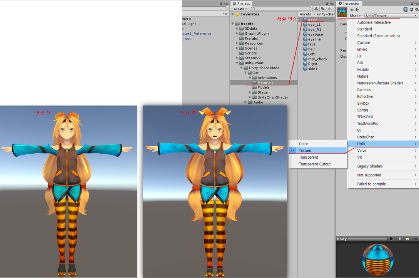Image resolution: width=419 pixels, height=278 pixels.
Task: Click the Project search input field
Action: point(281,9)
